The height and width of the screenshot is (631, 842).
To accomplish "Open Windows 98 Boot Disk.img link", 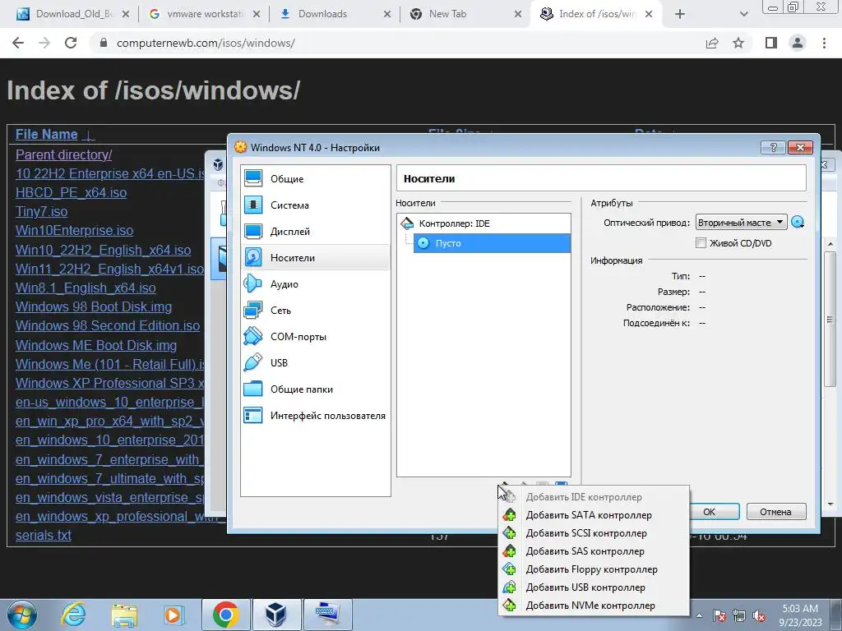I will point(94,307).
